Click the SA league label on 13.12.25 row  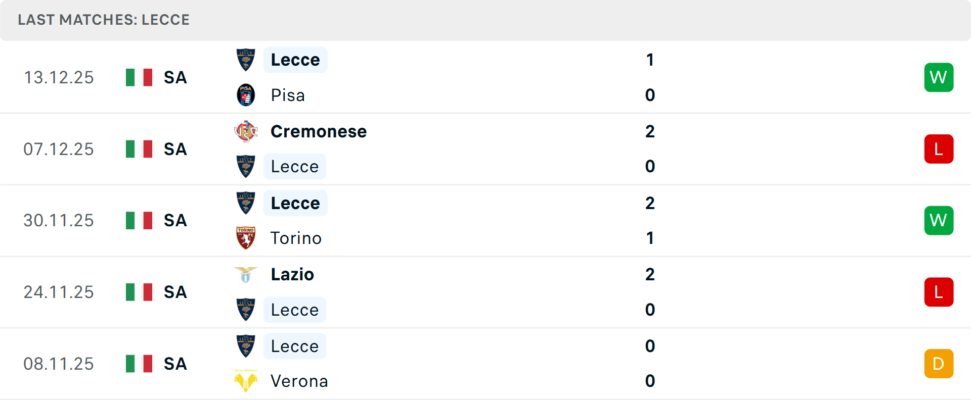click(x=175, y=77)
